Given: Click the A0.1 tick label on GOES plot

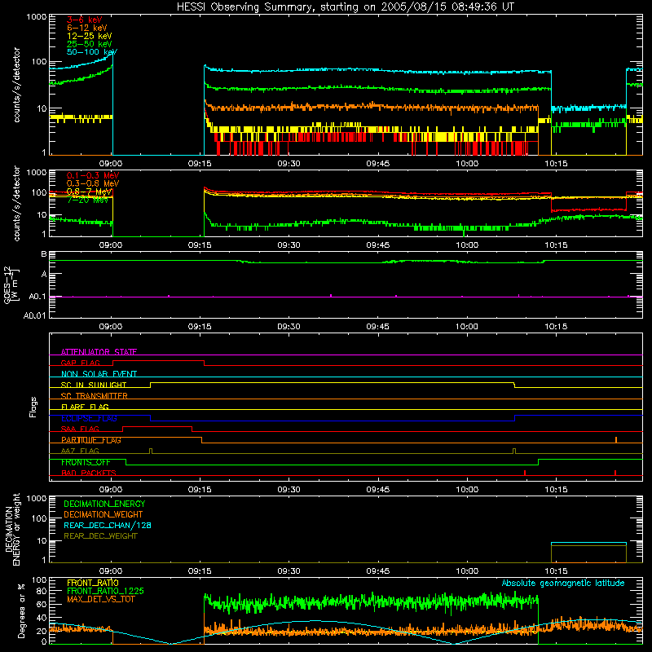Looking at the screenshot, I should (x=37, y=297).
